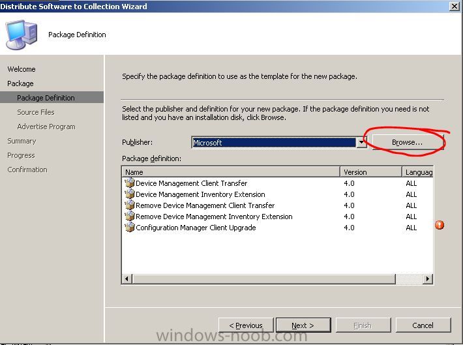463x345 pixels.
Task: Sort by the Version column header
Action: [x=371, y=172]
